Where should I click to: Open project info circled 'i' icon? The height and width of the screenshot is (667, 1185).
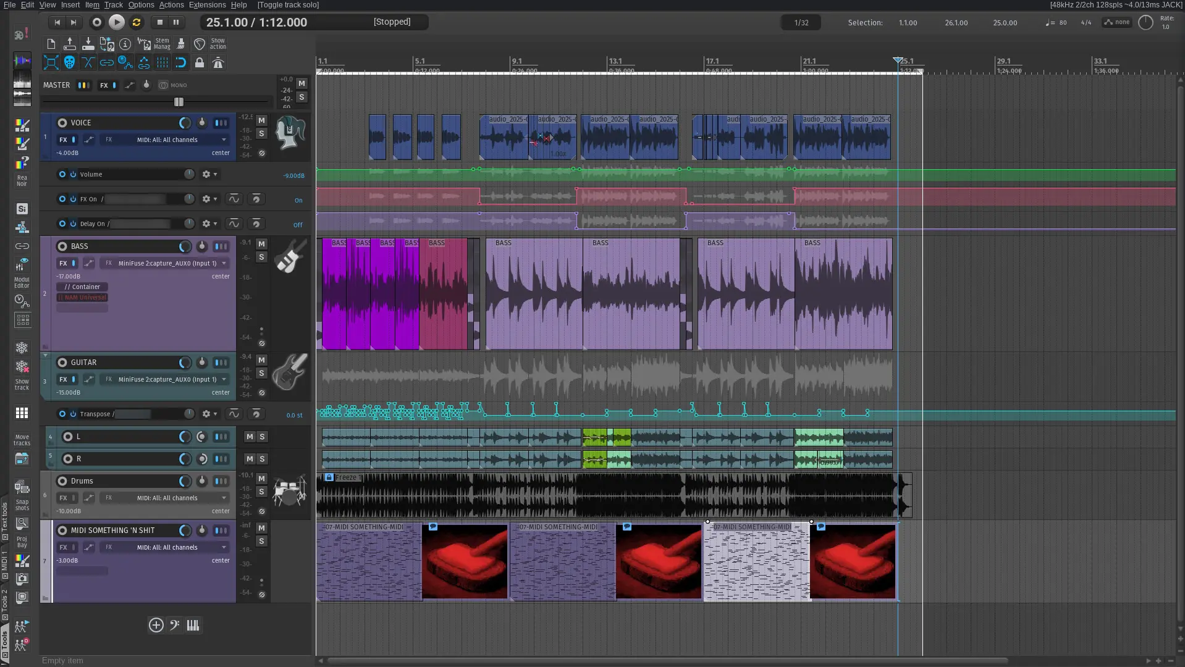[x=125, y=44]
